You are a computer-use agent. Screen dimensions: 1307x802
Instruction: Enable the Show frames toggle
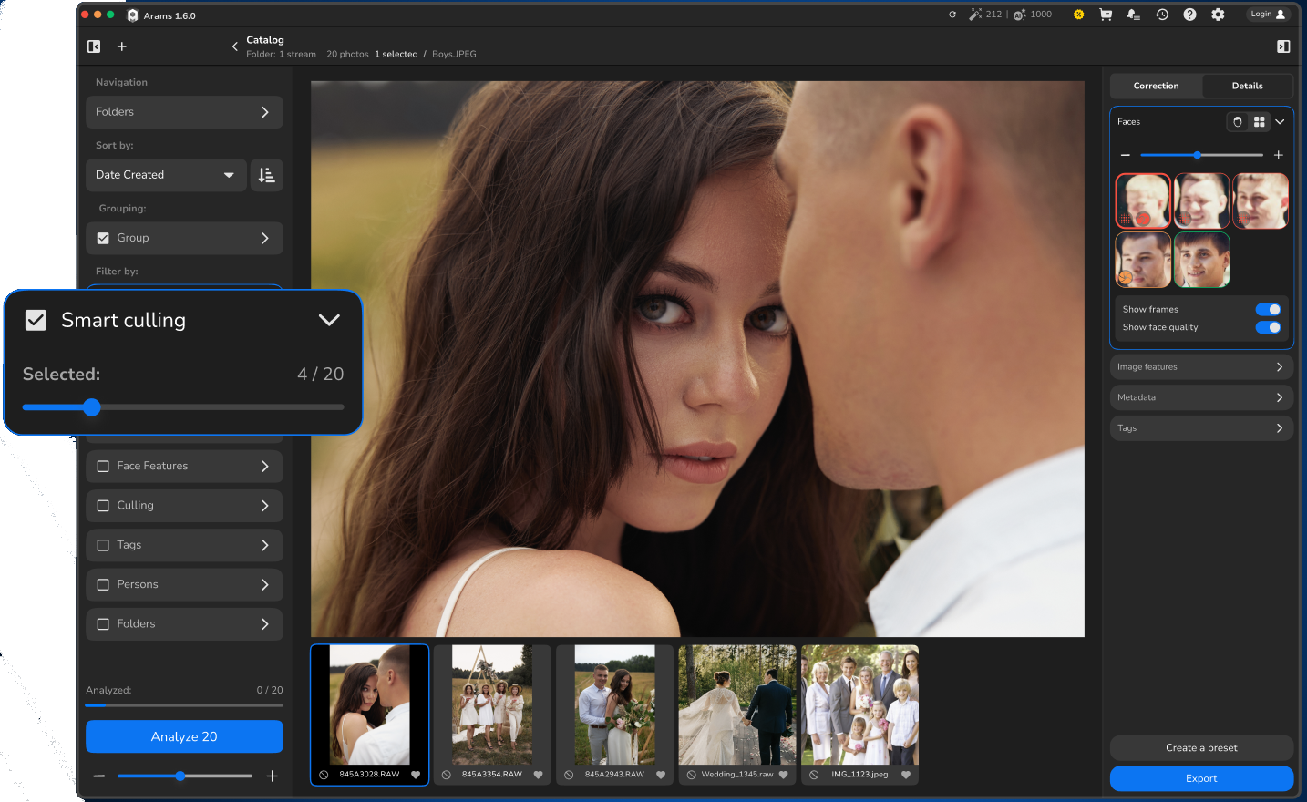pos(1268,309)
